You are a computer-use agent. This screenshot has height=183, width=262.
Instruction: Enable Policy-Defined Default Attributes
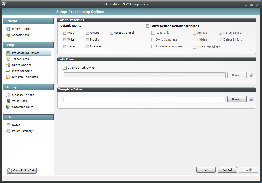(x=148, y=26)
